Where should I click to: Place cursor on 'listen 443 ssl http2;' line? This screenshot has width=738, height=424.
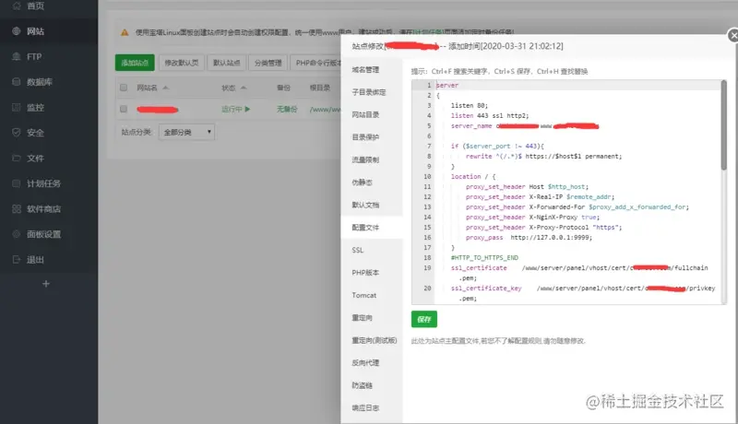pos(490,115)
